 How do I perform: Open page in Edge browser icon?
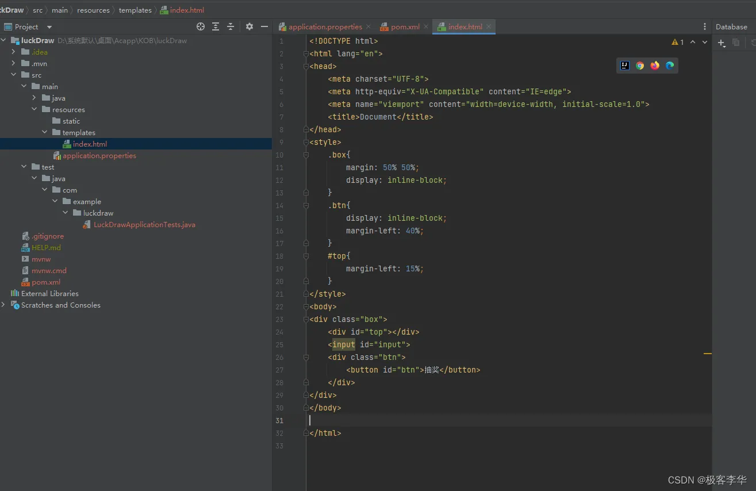point(670,66)
